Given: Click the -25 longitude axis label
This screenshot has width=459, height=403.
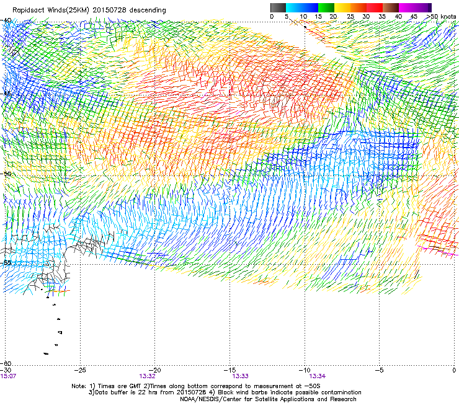Looking at the screenshot, I should (x=80, y=370).
